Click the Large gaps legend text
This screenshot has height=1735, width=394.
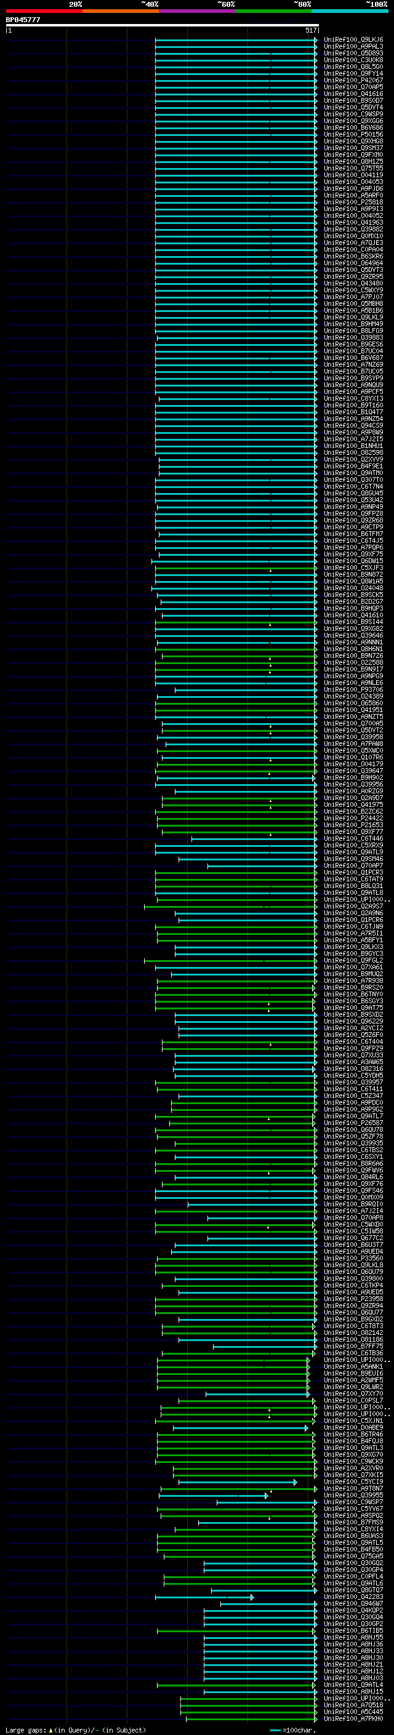tap(76, 1729)
